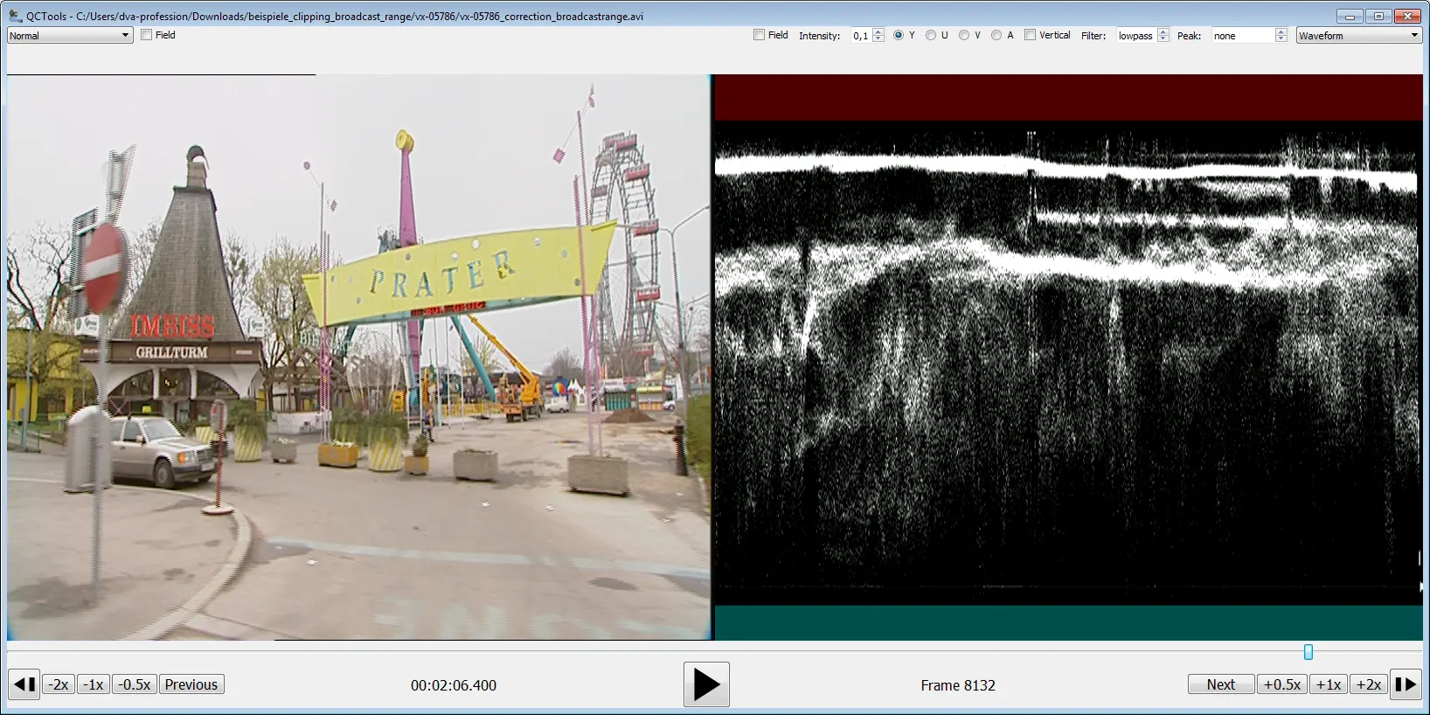The image size is (1430, 715).
Task: Select the V channel radio button
Action: pyautogui.click(x=964, y=35)
